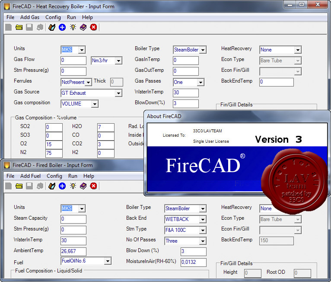Minimize the Heat Recovery Boiler window
Image resolution: width=331 pixels, height=282 pixels.
pyautogui.click(x=290, y=5)
